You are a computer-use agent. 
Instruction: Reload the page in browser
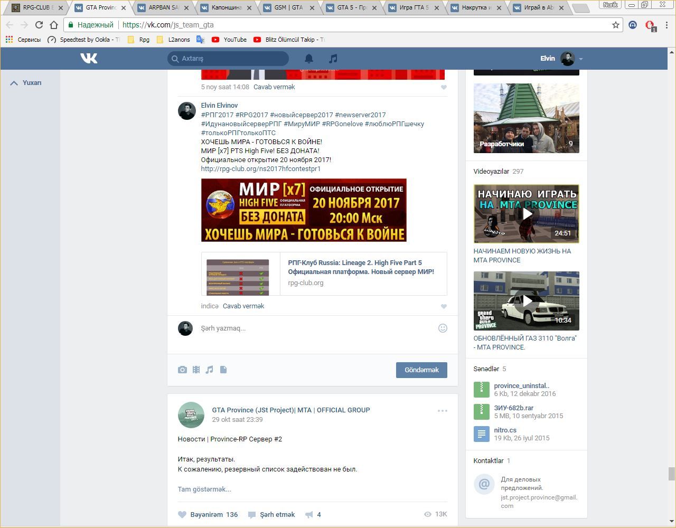point(39,25)
